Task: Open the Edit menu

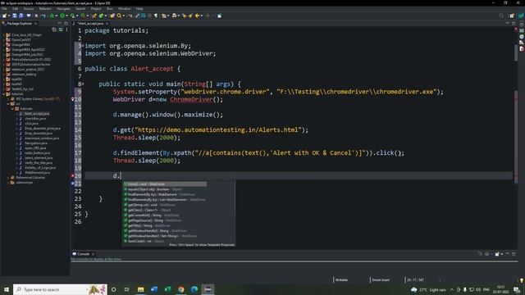Action: [x=15, y=9]
